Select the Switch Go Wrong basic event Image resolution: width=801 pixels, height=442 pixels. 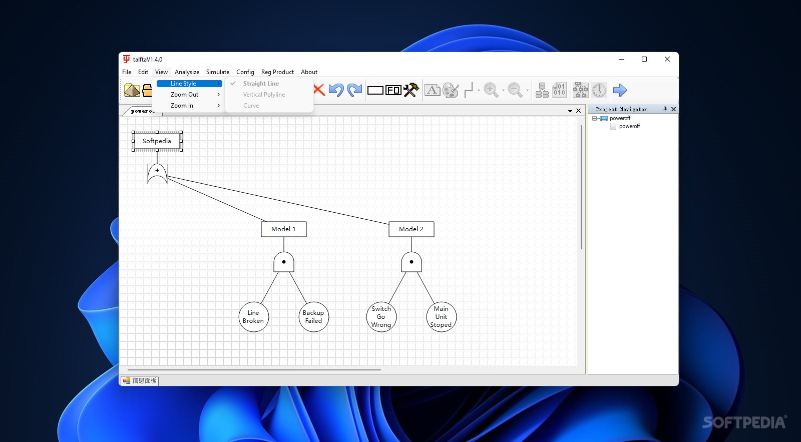(x=381, y=317)
